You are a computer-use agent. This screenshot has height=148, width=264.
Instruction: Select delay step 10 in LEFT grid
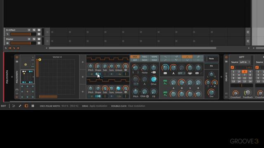pyautogui.click(x=239, y=78)
